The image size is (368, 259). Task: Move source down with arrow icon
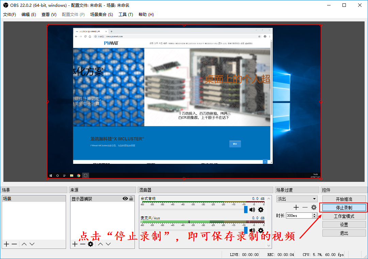(x=108, y=244)
